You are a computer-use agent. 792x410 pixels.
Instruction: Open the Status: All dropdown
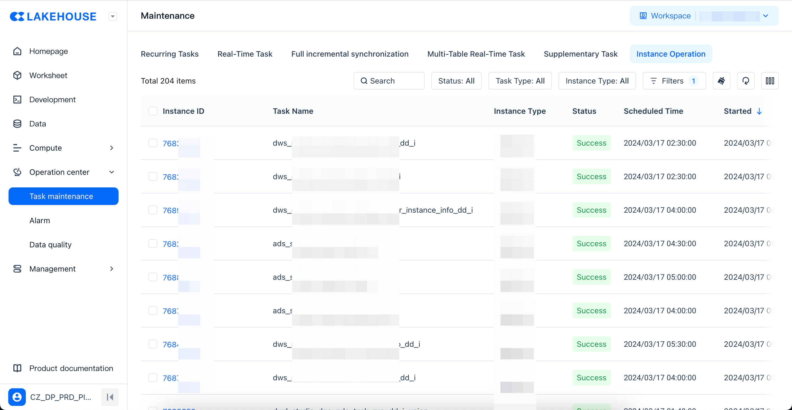[x=456, y=81]
